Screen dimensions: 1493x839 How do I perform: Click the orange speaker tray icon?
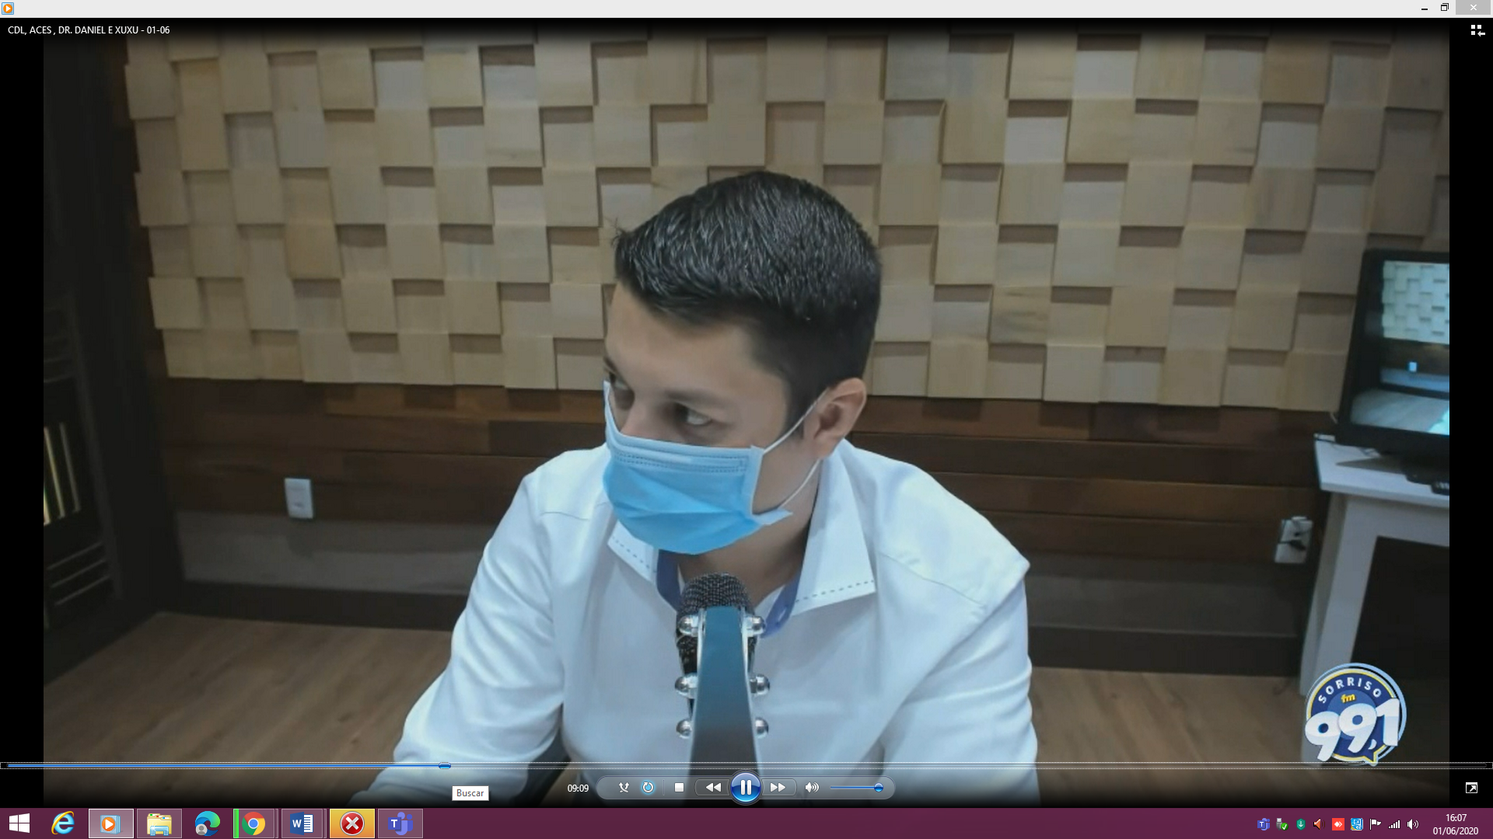click(1319, 824)
